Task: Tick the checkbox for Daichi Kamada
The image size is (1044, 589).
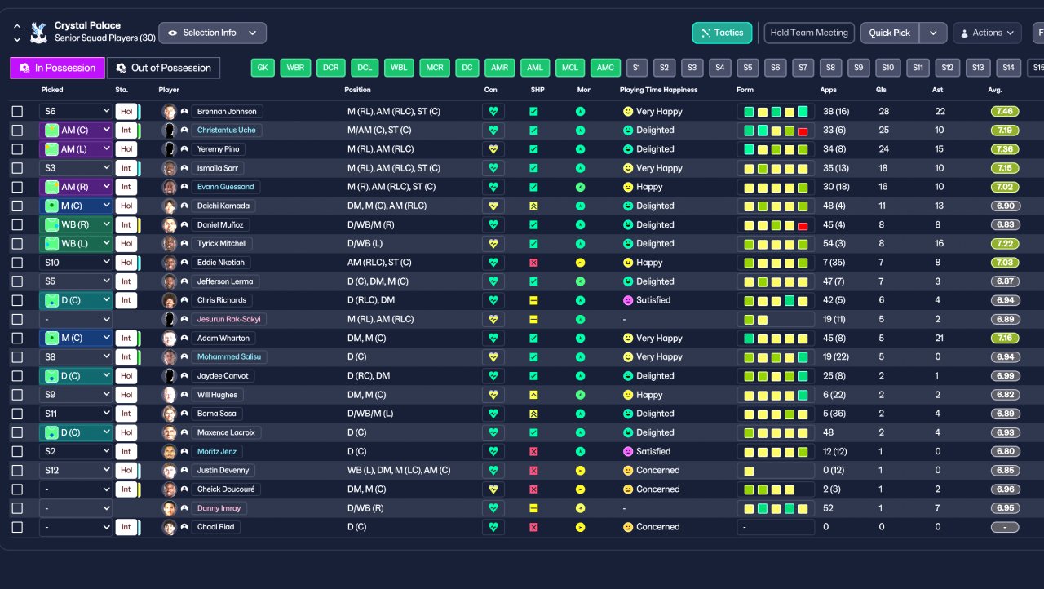Action: (17, 206)
